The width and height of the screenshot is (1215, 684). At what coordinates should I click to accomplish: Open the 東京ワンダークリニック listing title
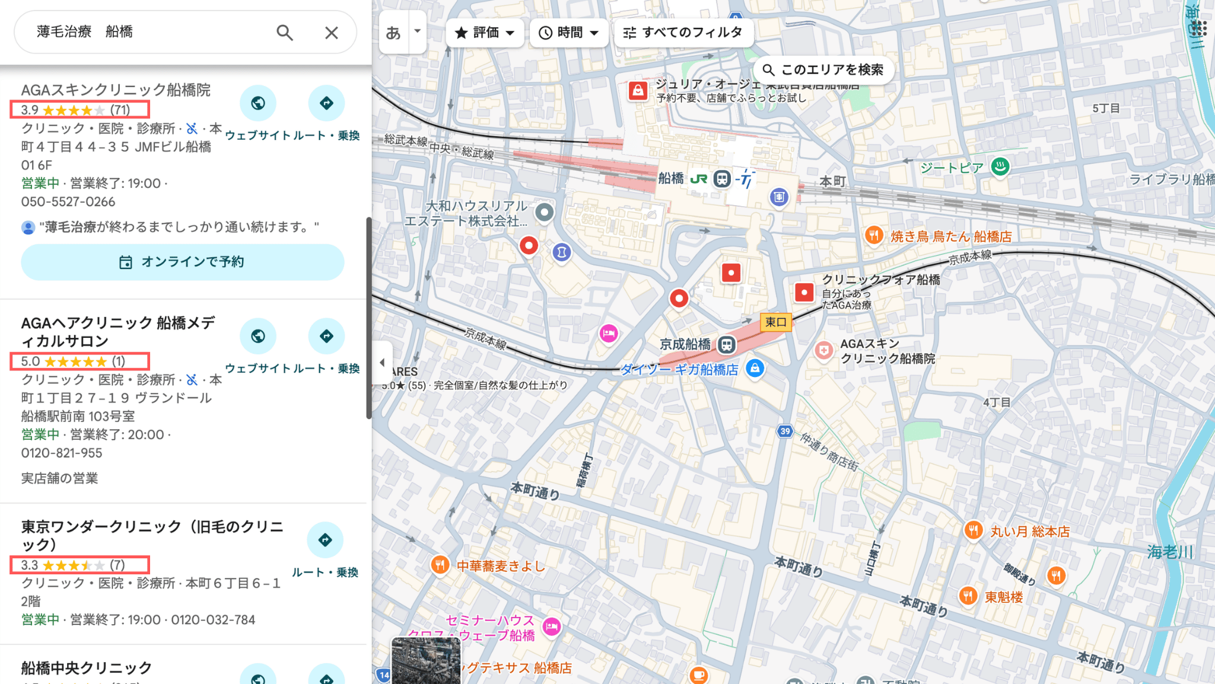(x=152, y=535)
